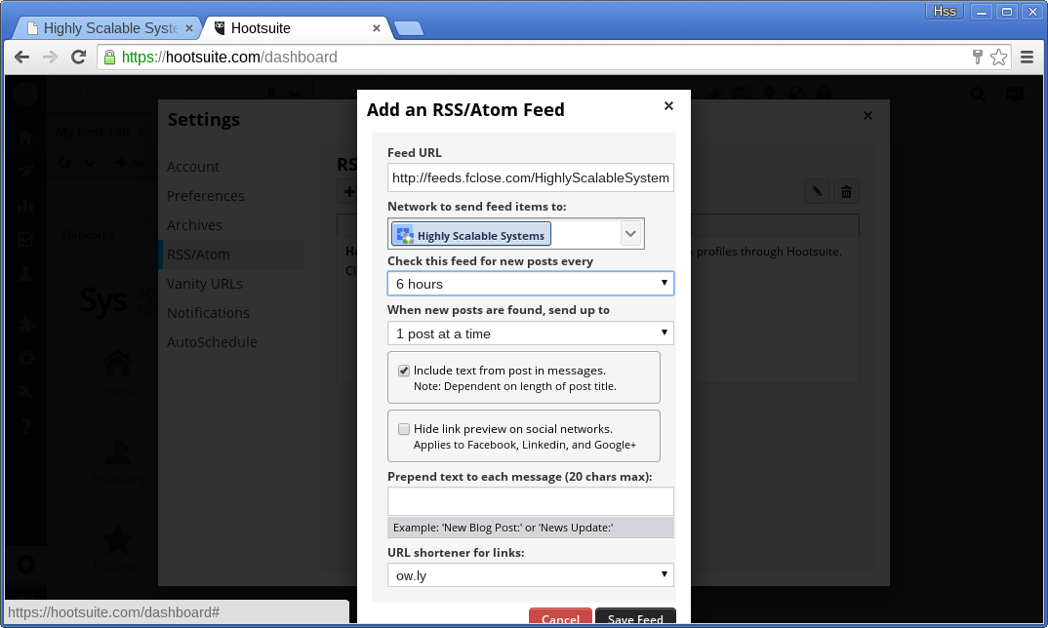The image size is (1048, 628).
Task: Close the Settings dialog with its X
Action: [867, 116]
